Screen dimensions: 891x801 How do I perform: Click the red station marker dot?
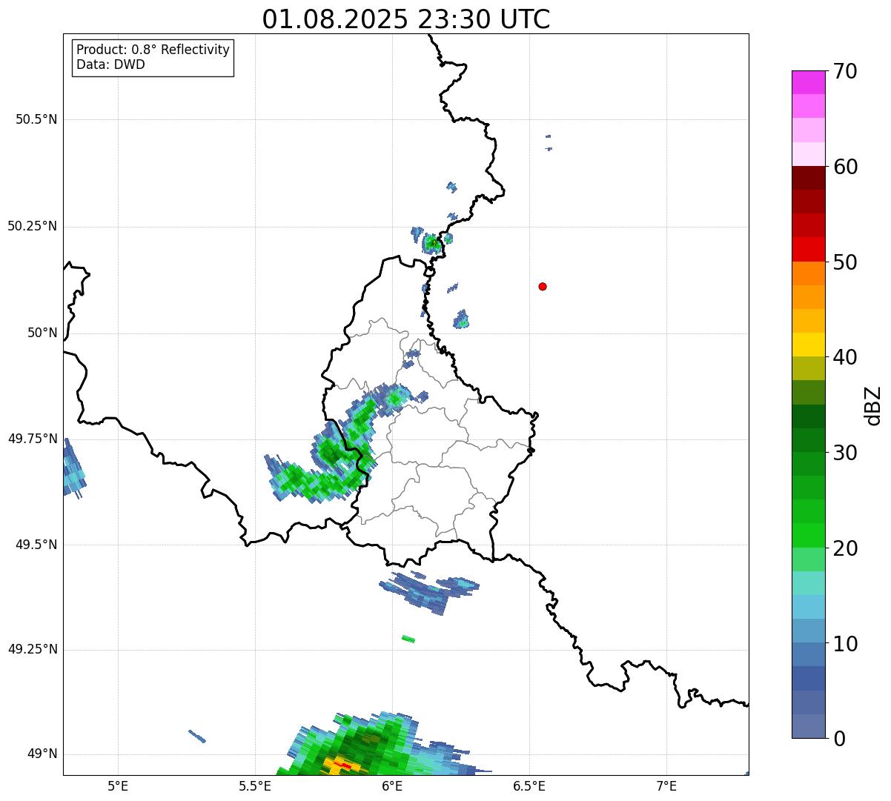coord(543,286)
